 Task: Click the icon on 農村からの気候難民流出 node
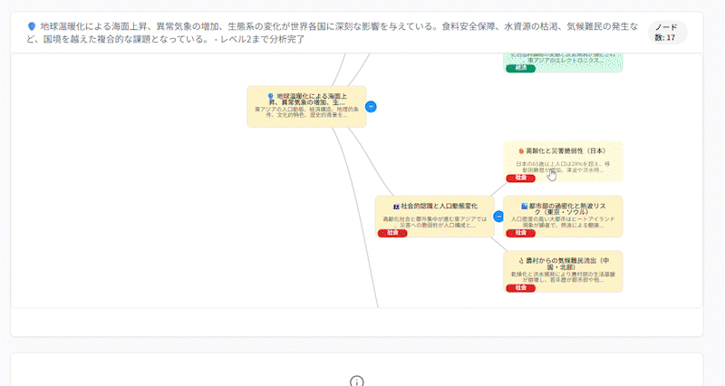point(522,260)
